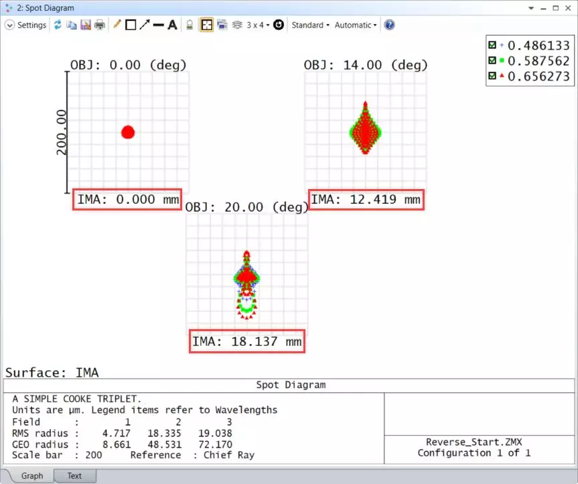Select the pencil annotation tool
The width and height of the screenshot is (578, 484).
point(117,25)
